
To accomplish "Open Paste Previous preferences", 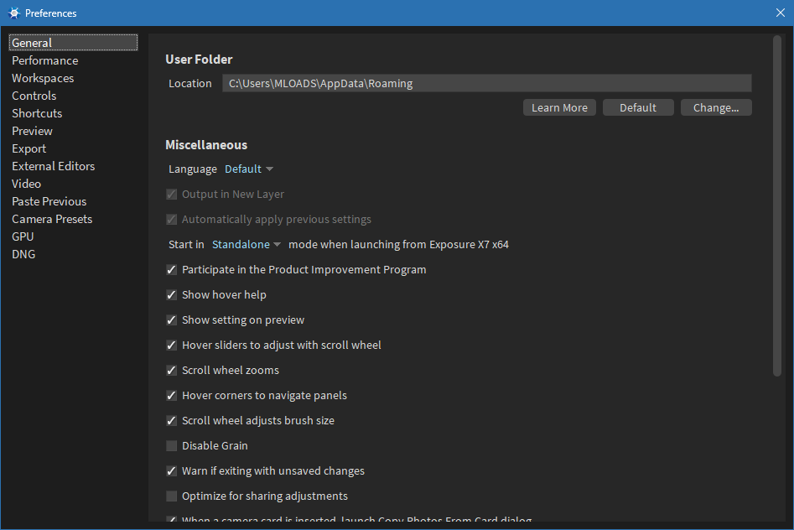I will (x=49, y=201).
